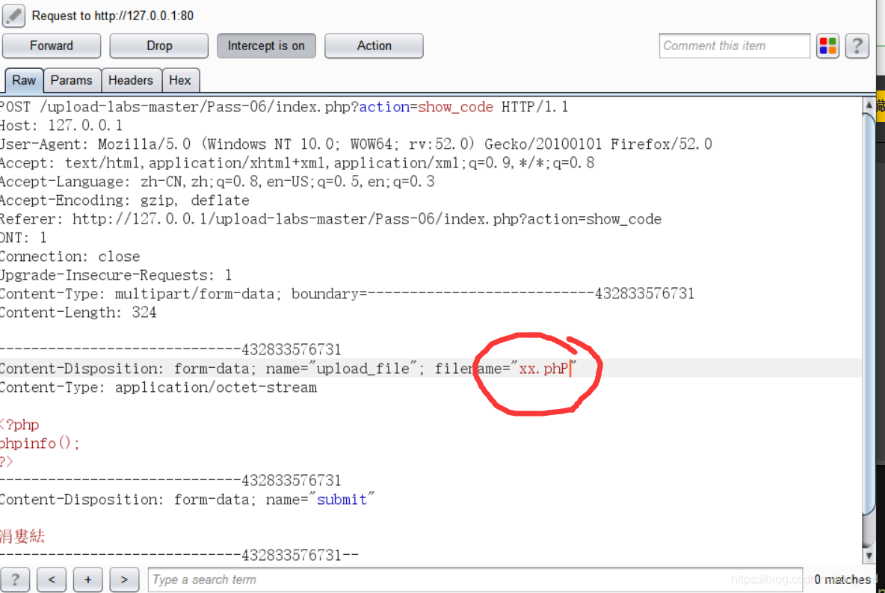Screen dimensions: 885x593
Task: Click the User-Agent header line
Action: [356, 144]
